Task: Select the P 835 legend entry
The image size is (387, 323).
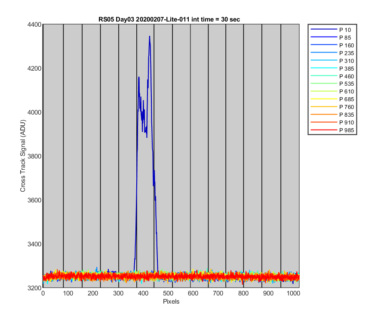Action: [x=332, y=115]
